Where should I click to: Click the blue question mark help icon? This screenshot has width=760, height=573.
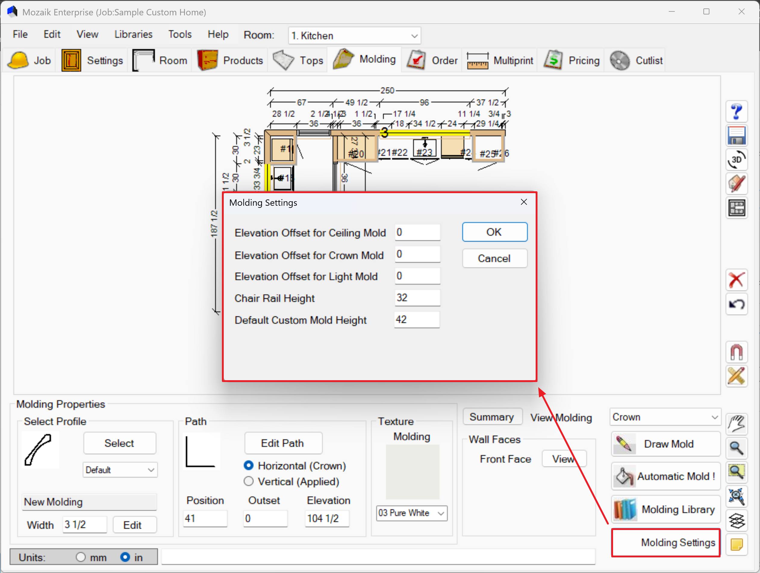tap(736, 112)
